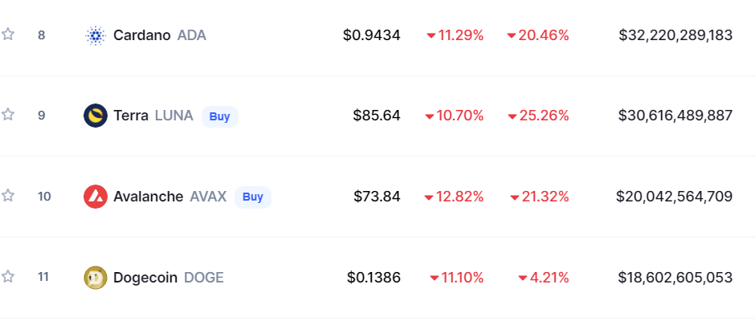Select the Cardano price $0.9434
Image resolution: width=755 pixels, height=321 pixels.
click(371, 35)
